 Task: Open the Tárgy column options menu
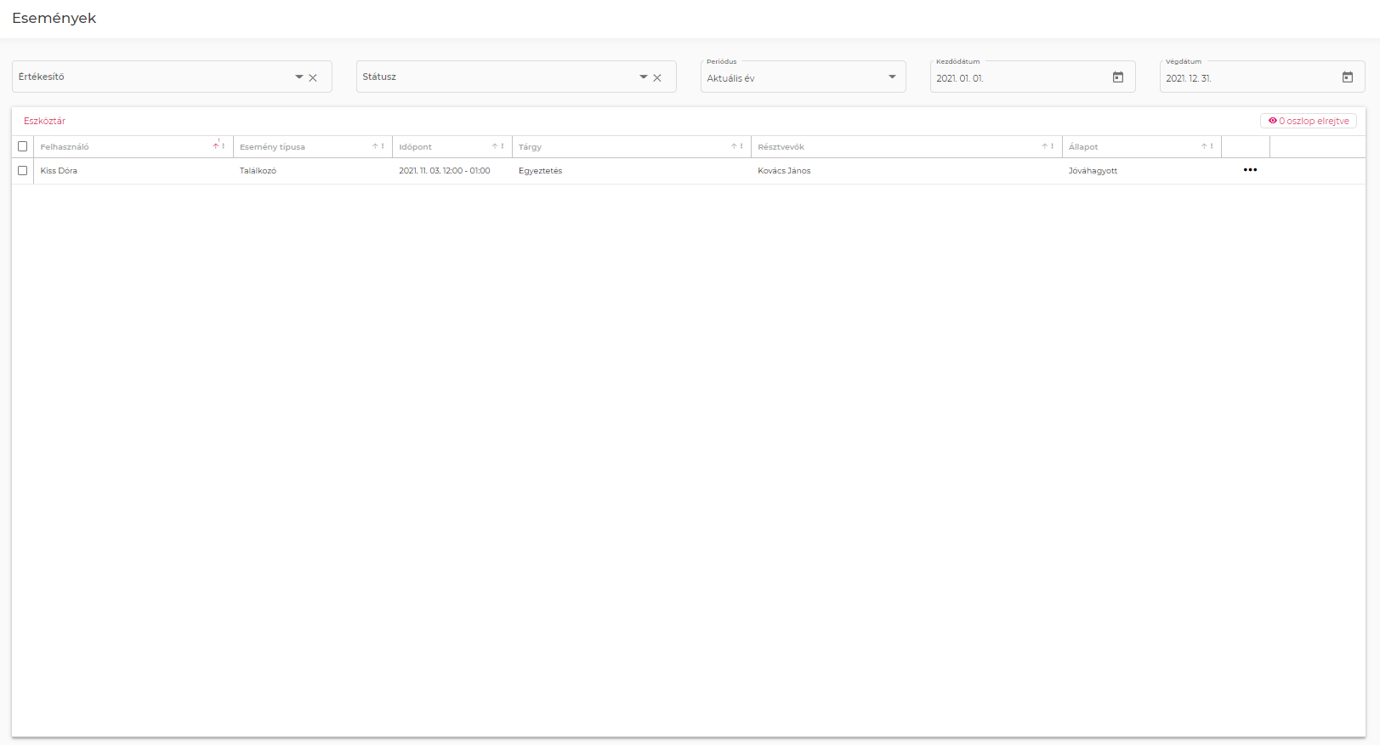pyautogui.click(x=741, y=146)
